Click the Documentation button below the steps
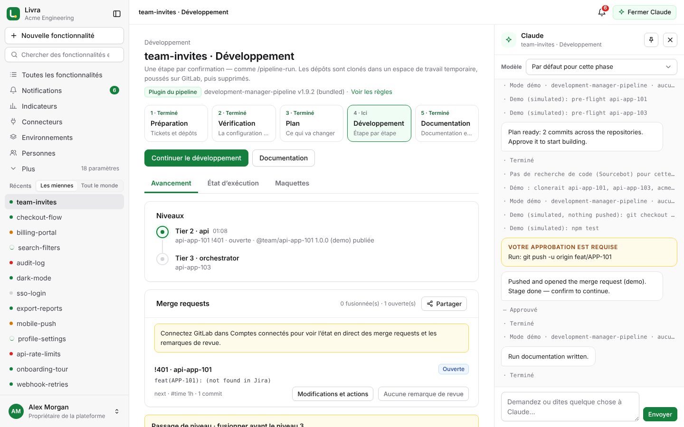The image size is (684, 427). coord(284,158)
